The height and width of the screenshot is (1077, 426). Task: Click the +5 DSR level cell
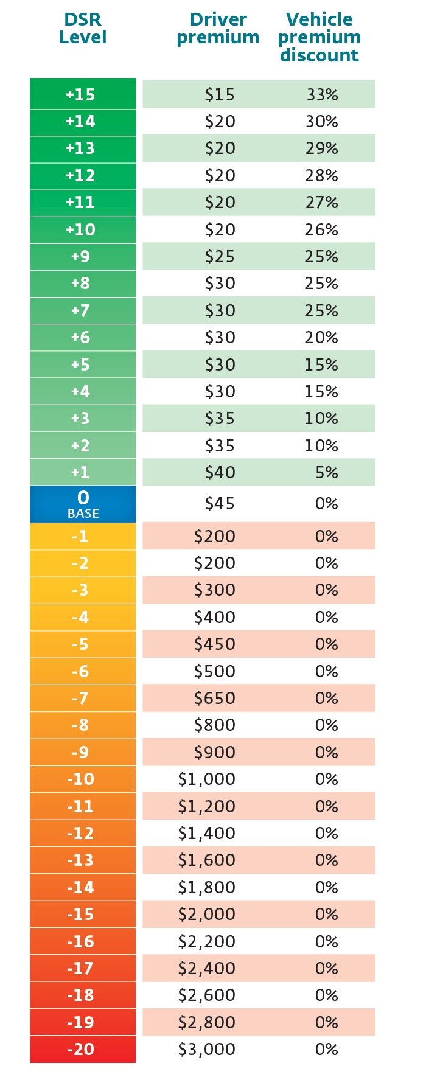83,364
